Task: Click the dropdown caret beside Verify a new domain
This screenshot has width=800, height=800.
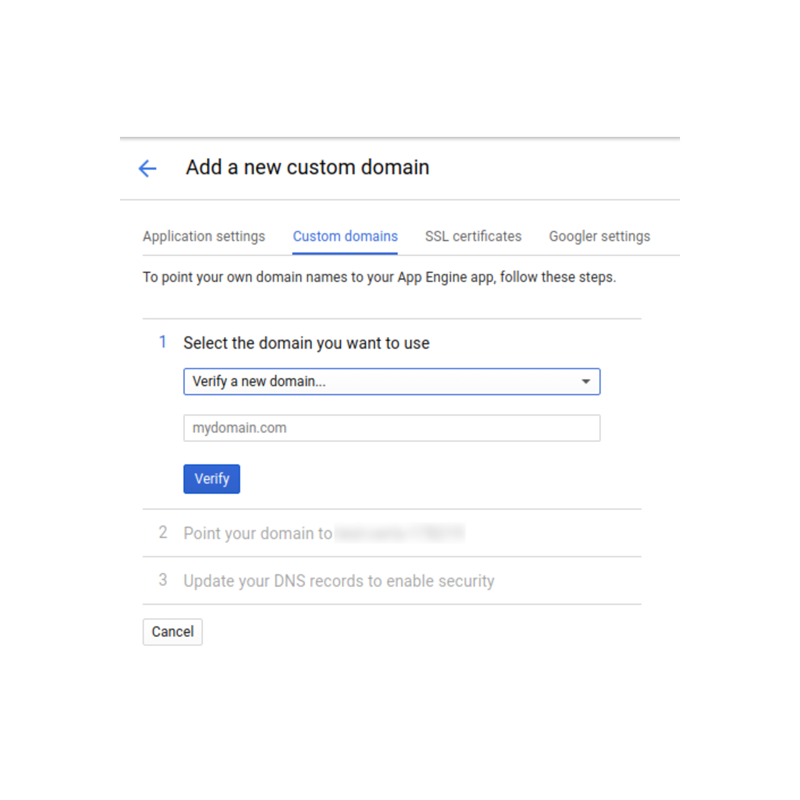Action: (586, 381)
